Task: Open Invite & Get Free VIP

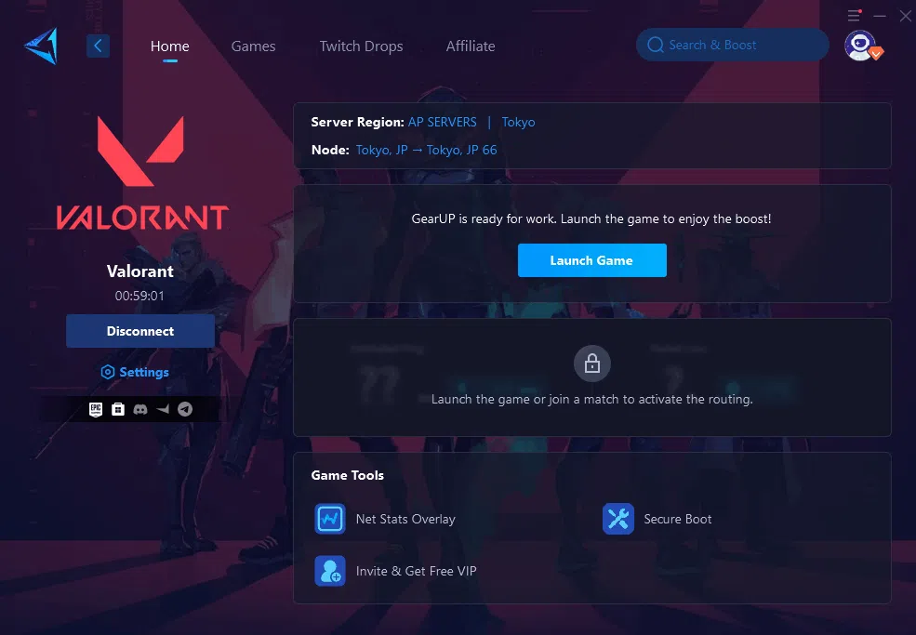Action: point(395,571)
